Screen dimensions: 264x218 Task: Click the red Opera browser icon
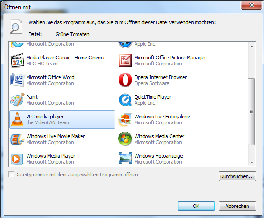pyautogui.click(x=125, y=80)
